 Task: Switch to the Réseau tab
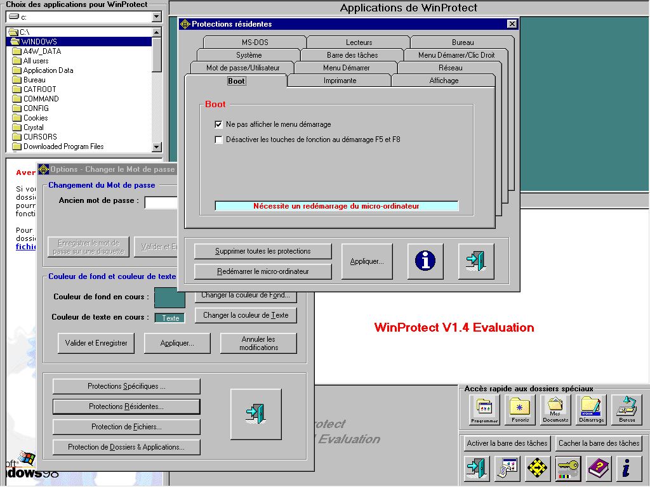[x=450, y=68]
